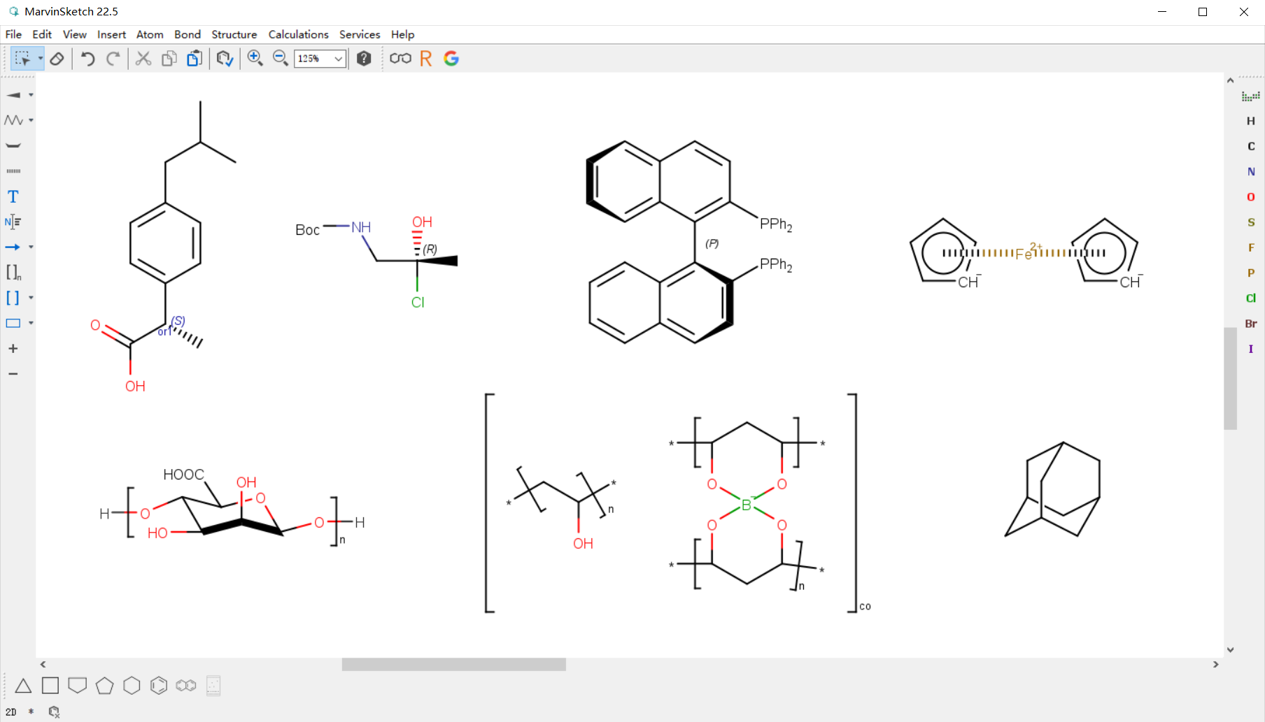Redo the last action
This screenshot has height=722, width=1265.
pos(113,59)
